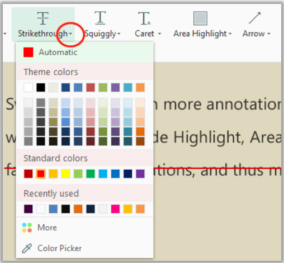The width and height of the screenshot is (284, 263).
Task: Select the Squiggly underline tool icon
Action: coord(100,18)
